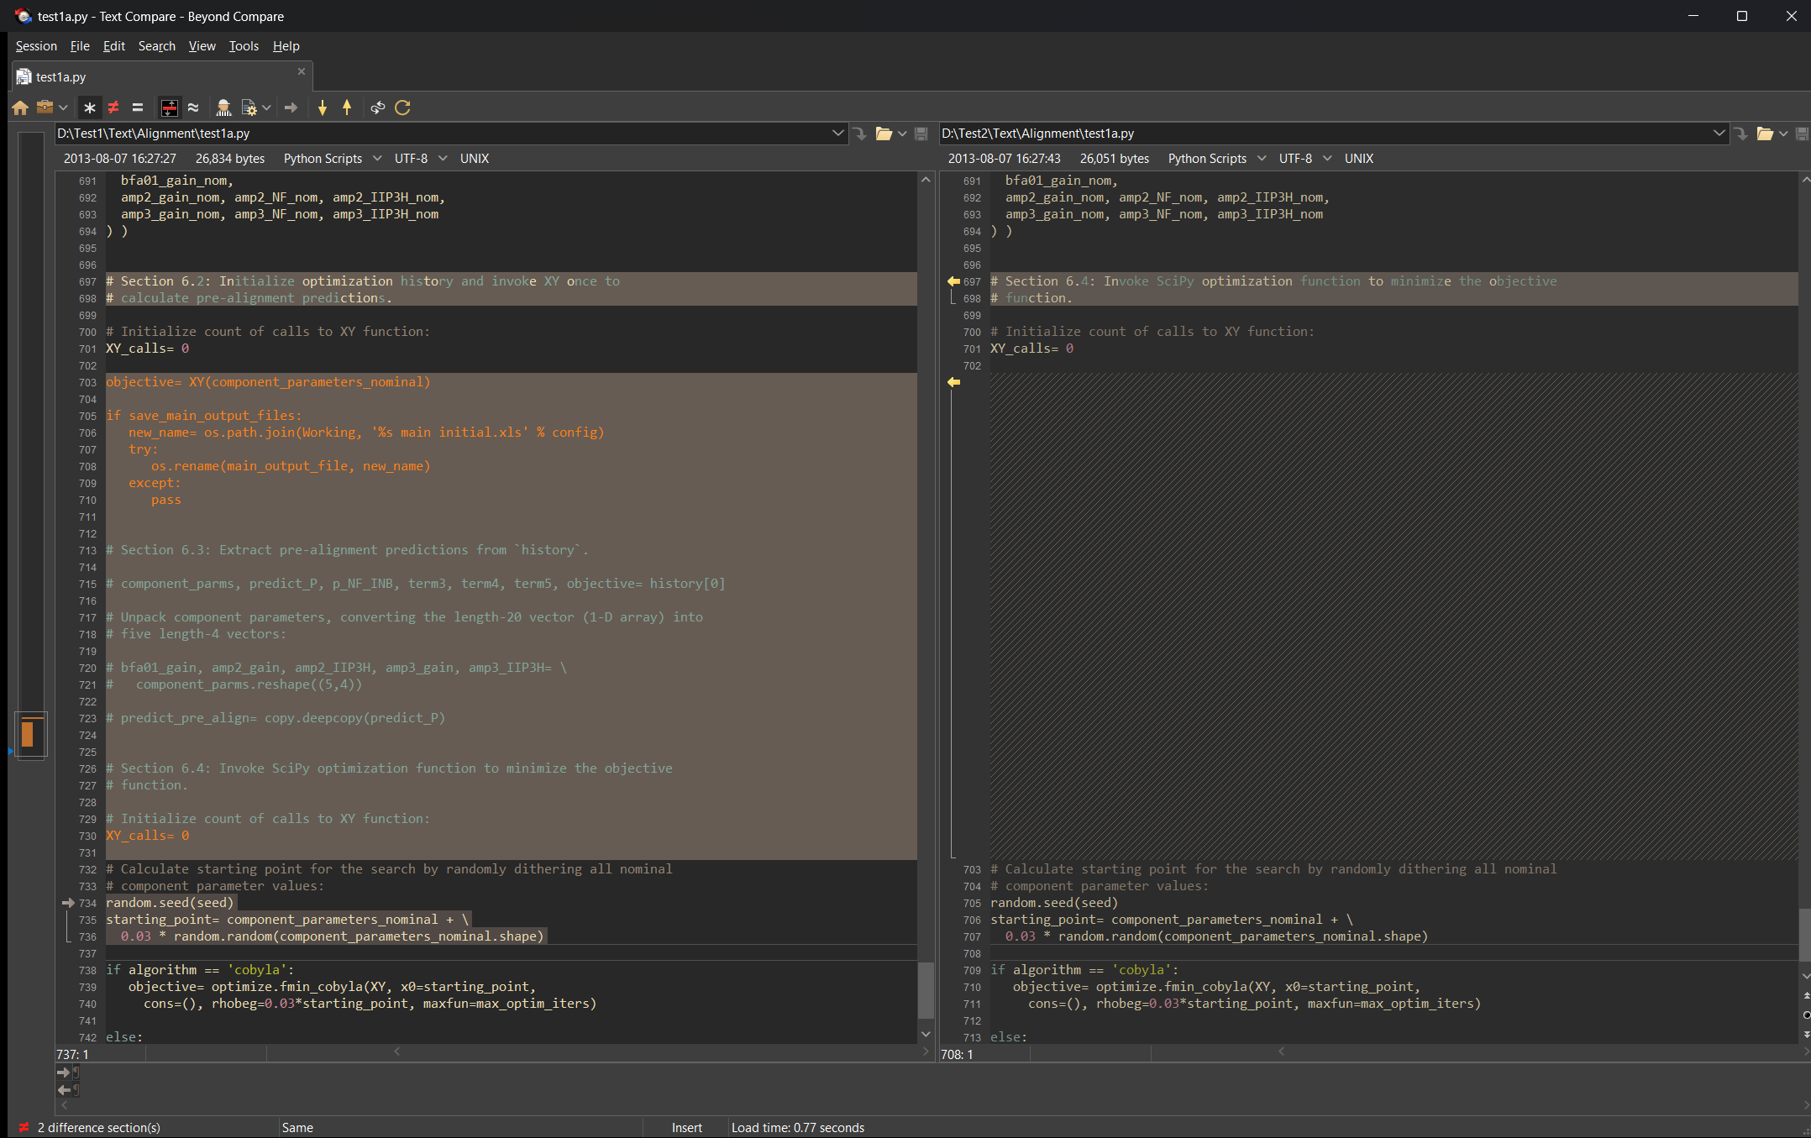Toggle Show All asterisk filter

pos(90,108)
